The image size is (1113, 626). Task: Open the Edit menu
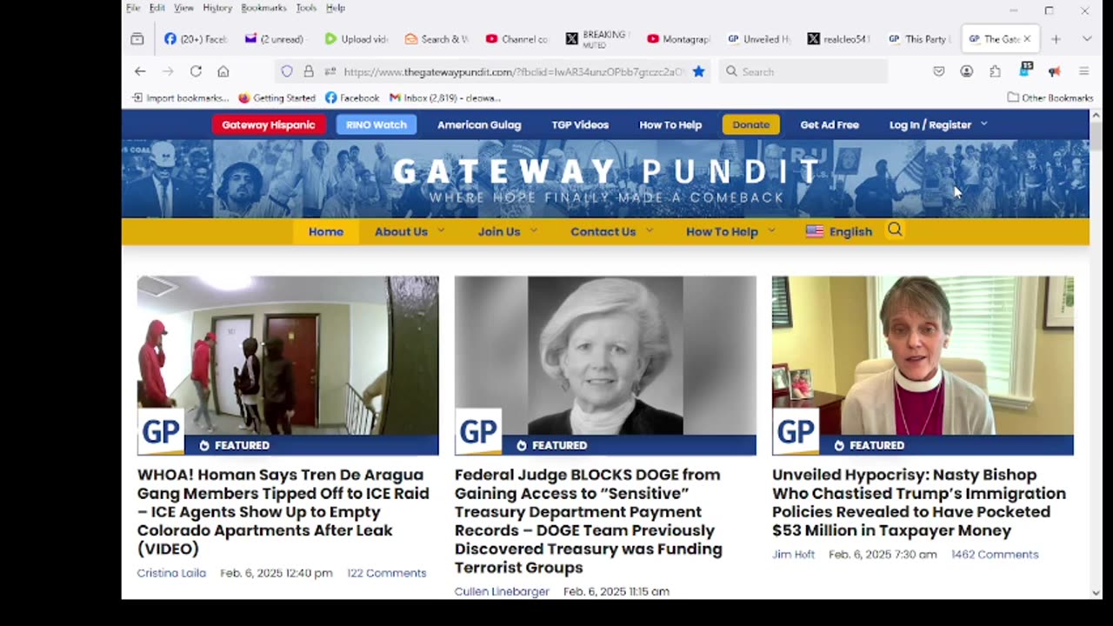(x=157, y=8)
